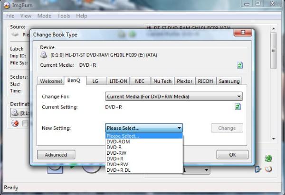Open the Mode menu

44,16
